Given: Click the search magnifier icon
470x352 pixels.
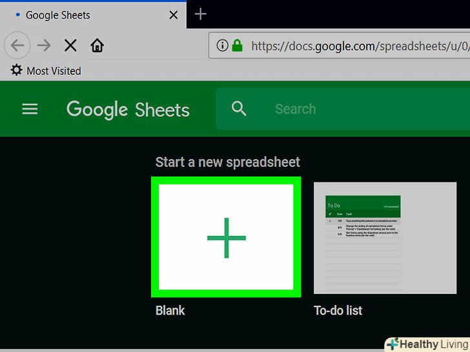Looking at the screenshot, I should 239,108.
